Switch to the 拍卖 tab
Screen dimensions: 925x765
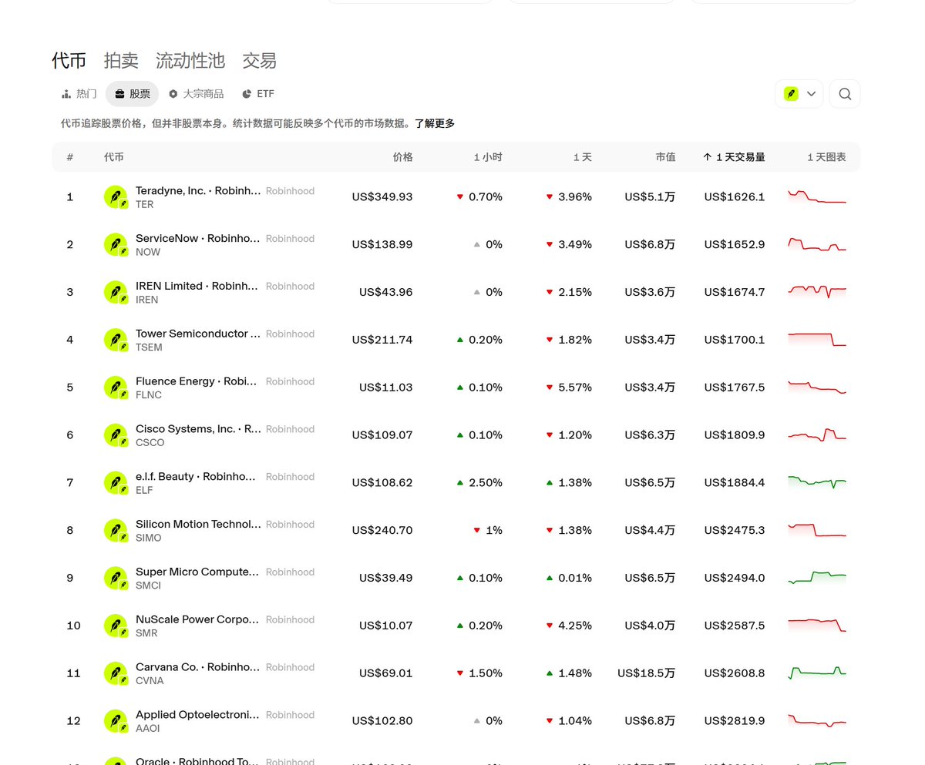[121, 60]
